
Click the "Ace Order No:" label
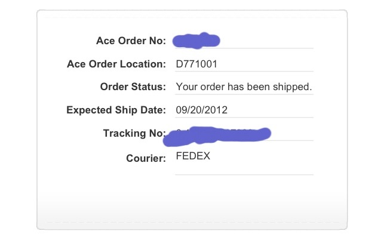click(x=131, y=41)
